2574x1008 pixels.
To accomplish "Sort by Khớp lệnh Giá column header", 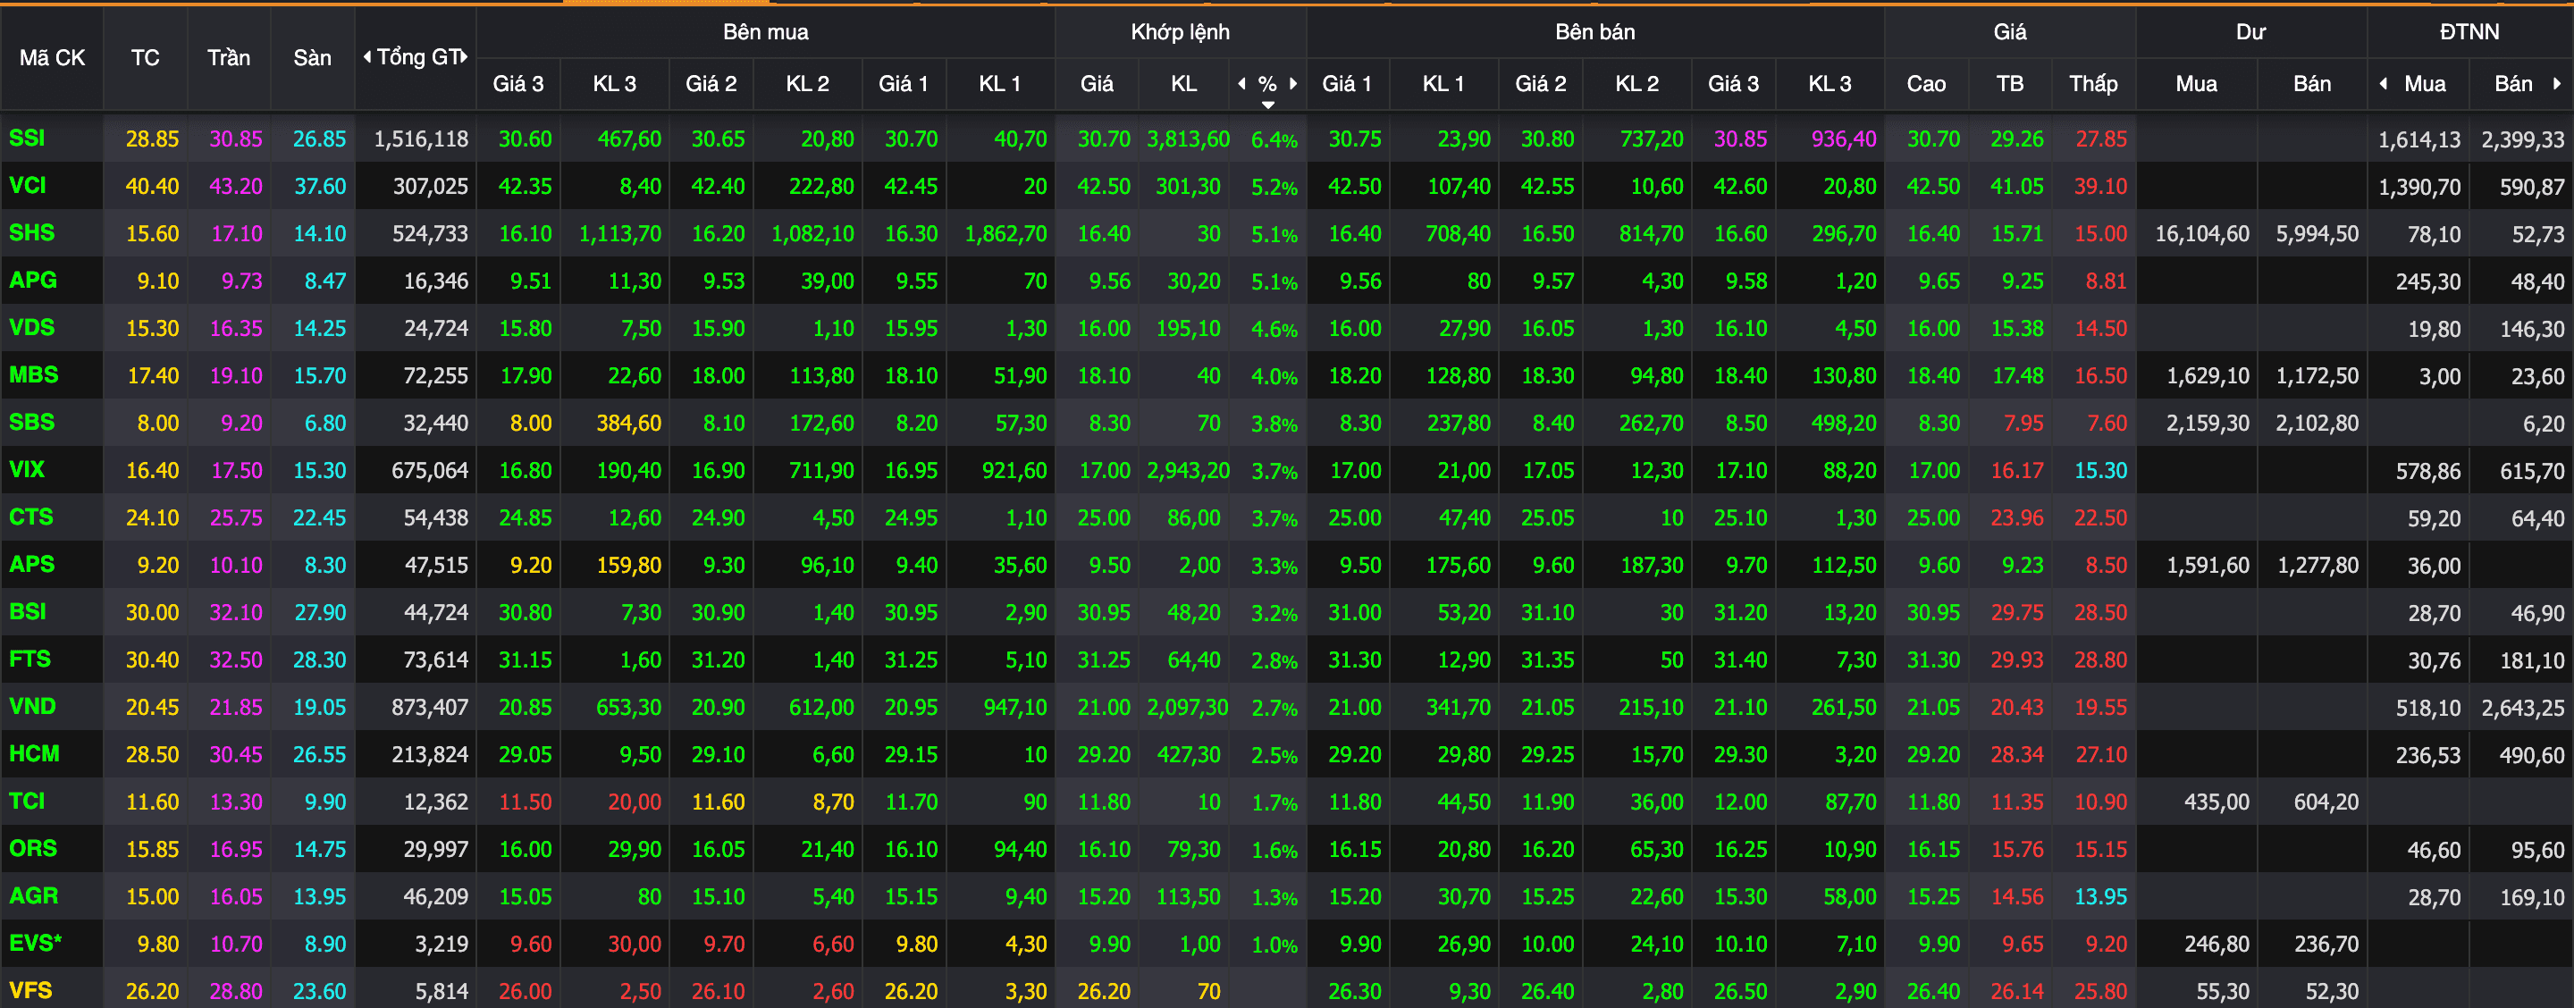I will click(x=1096, y=84).
